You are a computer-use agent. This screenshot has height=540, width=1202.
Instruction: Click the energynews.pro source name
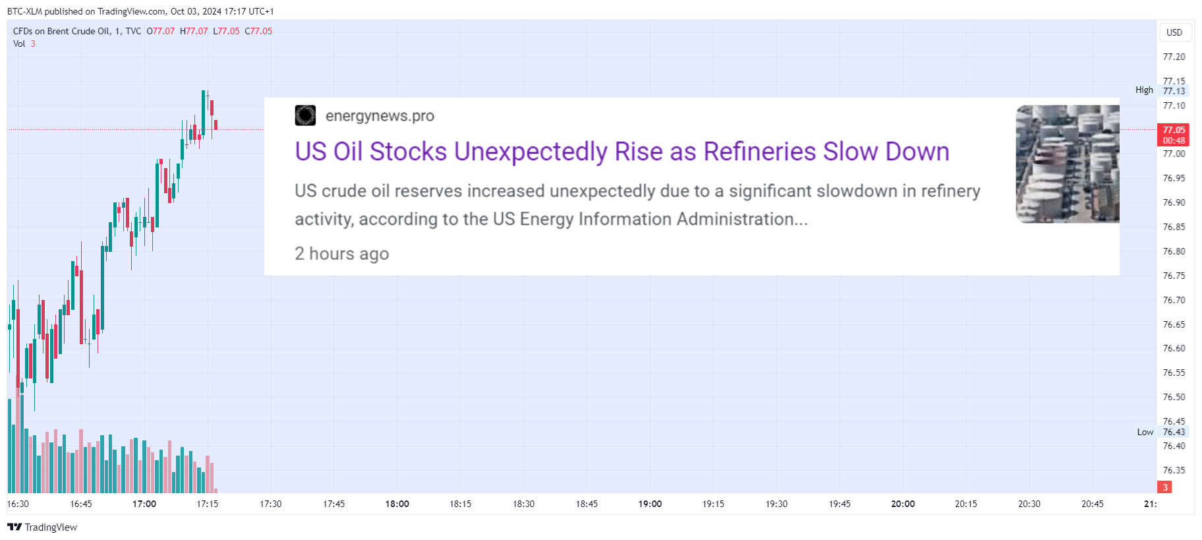pyautogui.click(x=380, y=116)
